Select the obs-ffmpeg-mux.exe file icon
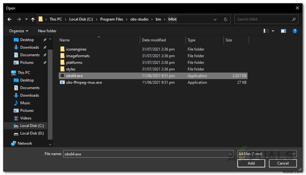This screenshot has height=175, width=306. (x=62, y=82)
